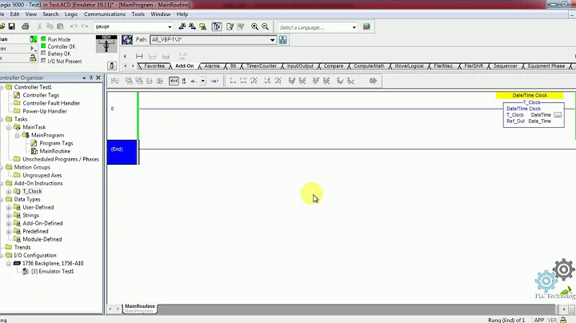Click the Undo arrow icon
576x323 pixels.
click(74, 26)
